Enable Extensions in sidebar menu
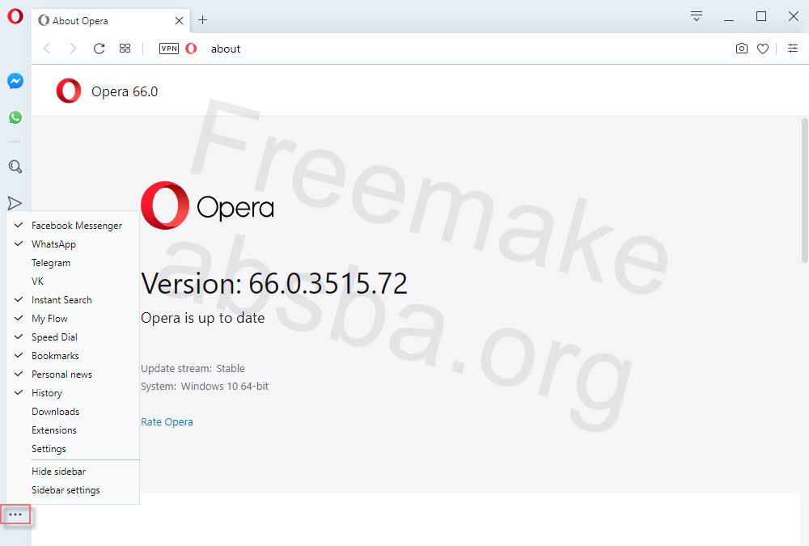 pyautogui.click(x=73, y=430)
